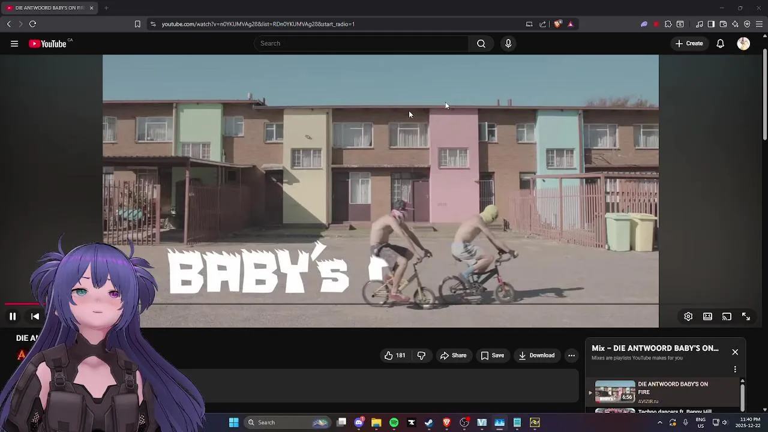Viewport: 768px width, 432px height.
Task: Open the Brave VPN shield icon
Action: 747,24
